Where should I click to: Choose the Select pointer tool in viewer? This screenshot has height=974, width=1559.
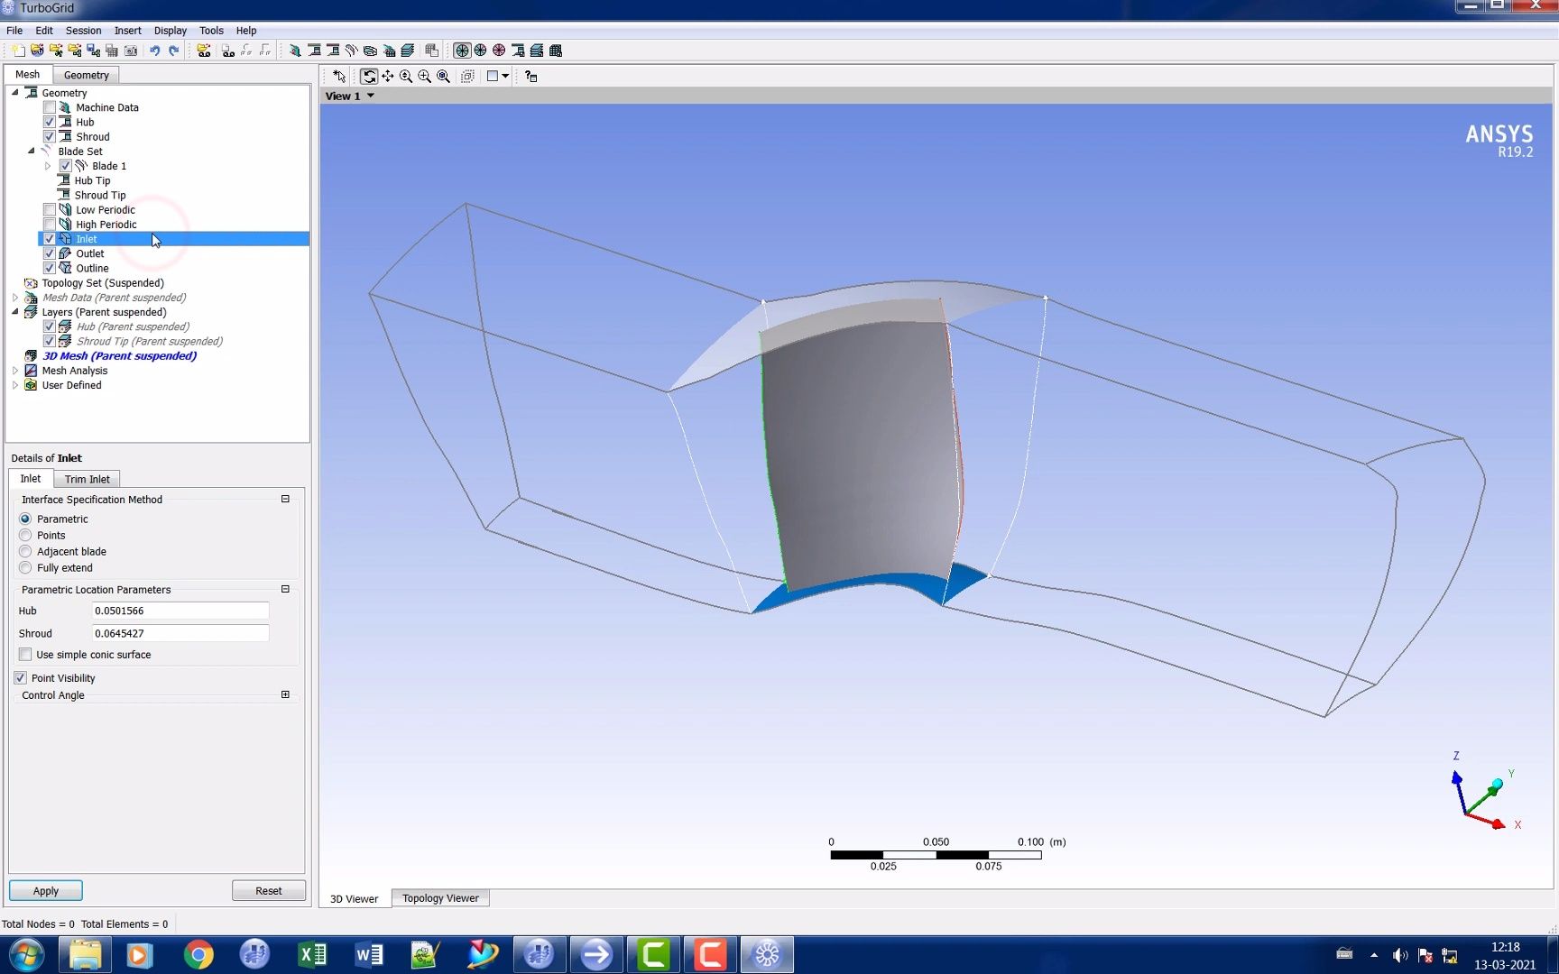339,77
